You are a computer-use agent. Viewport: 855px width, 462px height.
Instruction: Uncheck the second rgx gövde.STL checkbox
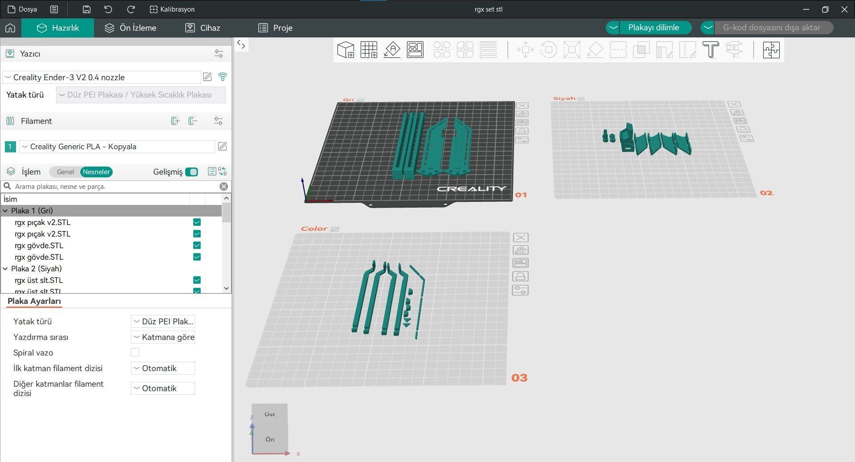pos(197,257)
